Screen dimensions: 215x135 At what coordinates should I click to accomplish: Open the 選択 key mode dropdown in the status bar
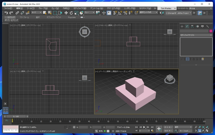pyautogui.click(x=183, y=127)
